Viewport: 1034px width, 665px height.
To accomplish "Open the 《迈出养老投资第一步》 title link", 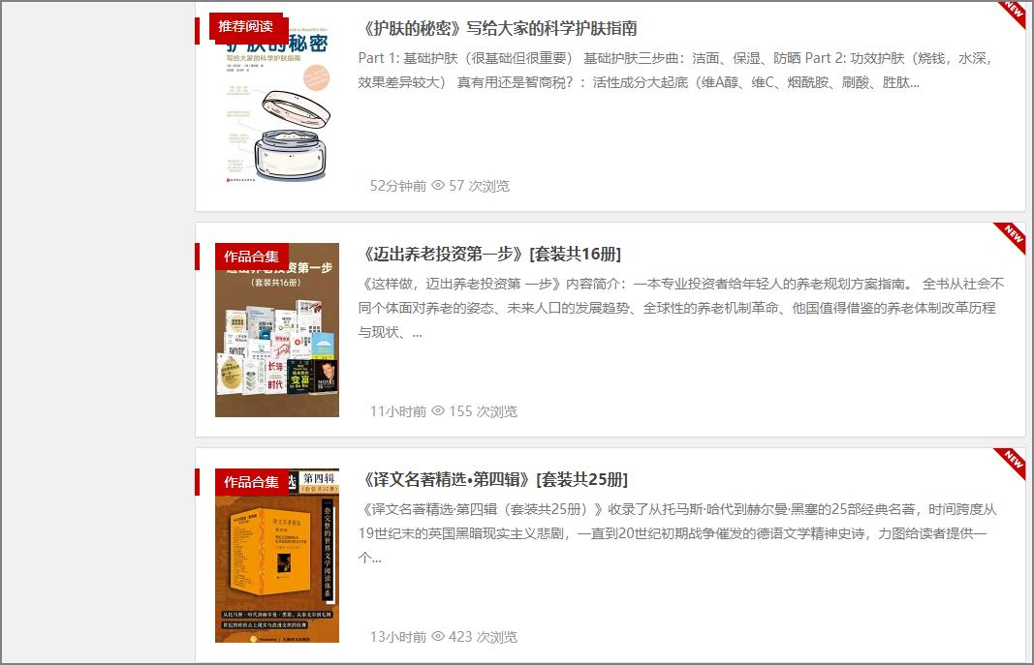I will pos(490,255).
